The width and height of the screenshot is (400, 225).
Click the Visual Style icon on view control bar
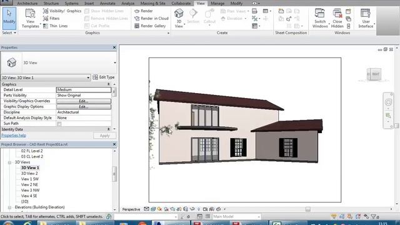[153, 209]
